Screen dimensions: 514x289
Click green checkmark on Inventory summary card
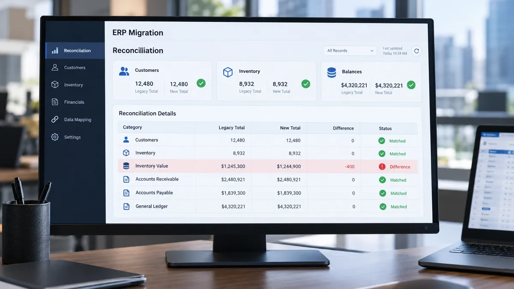tap(306, 84)
